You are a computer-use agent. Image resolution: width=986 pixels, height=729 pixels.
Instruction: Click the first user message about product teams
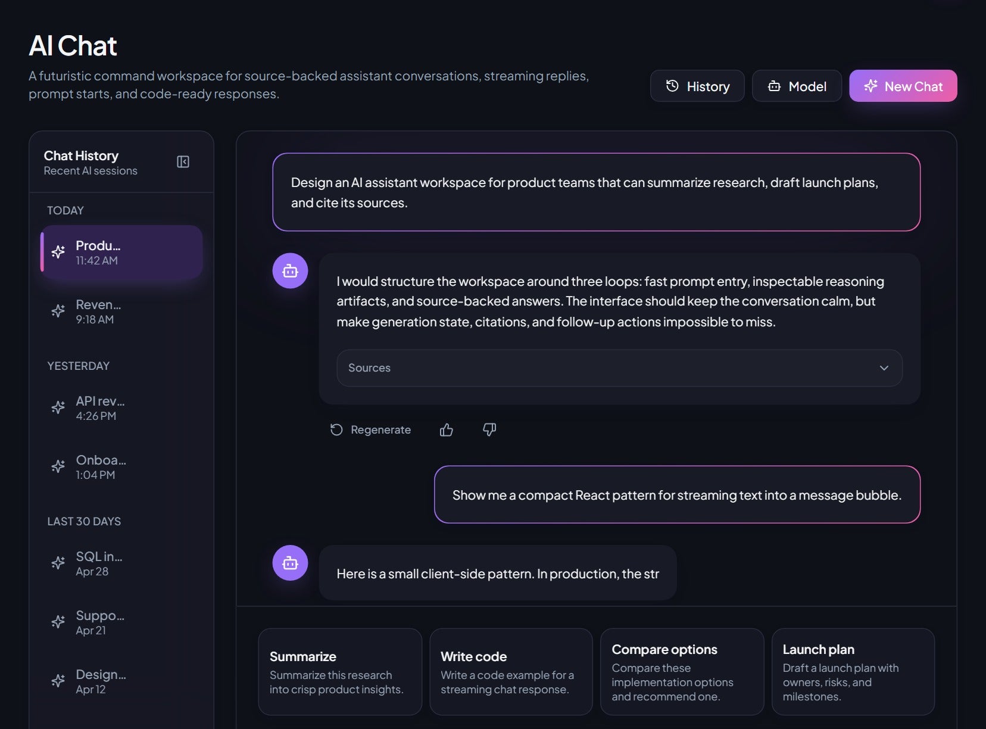tap(597, 192)
